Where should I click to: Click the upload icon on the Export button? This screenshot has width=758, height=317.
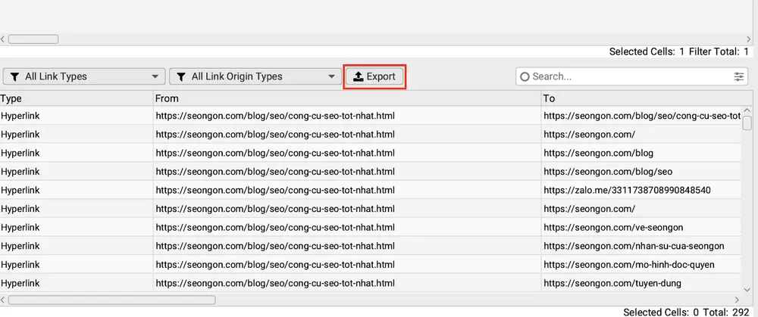tap(359, 76)
